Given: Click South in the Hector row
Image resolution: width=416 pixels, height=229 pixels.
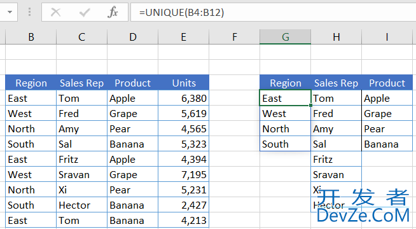Looking at the screenshot, I should point(31,205).
